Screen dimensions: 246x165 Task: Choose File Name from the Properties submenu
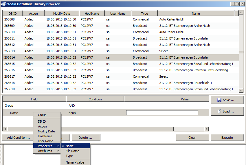tap(76, 151)
